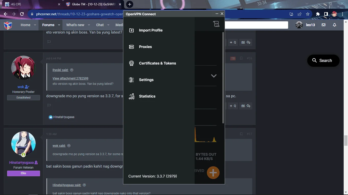This screenshot has width=348, height=195.
Task: Click the Chrome profile avatar icon
Action: point(334,14)
